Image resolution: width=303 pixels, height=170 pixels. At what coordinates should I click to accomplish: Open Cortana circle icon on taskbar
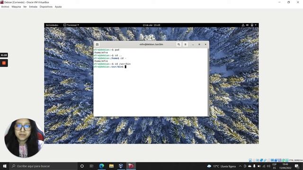[x=82, y=166]
